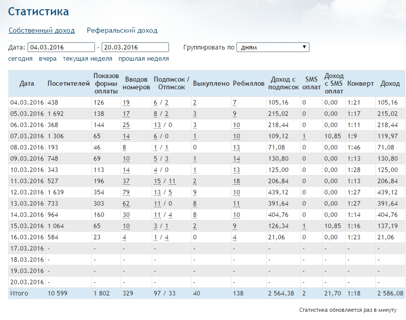Choose the прошлая неделя filter
This screenshot has height=320, width=406.
(x=144, y=59)
